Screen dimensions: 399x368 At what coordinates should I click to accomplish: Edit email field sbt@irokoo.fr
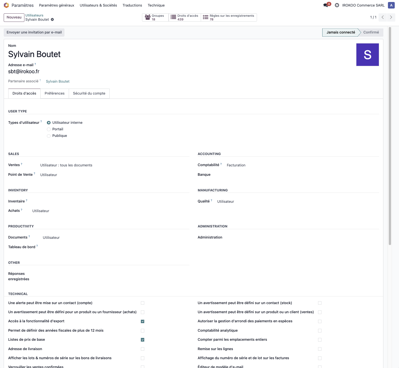click(x=24, y=72)
